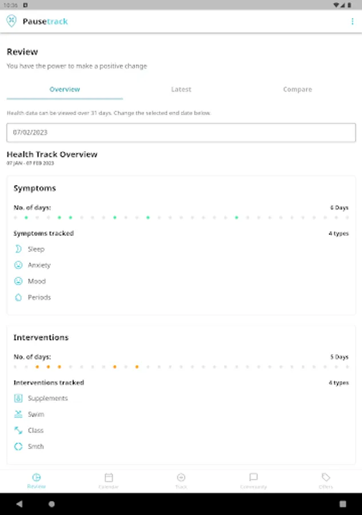The height and width of the screenshot is (515, 362).
Task: Select the Overview tab
Action: tap(65, 89)
